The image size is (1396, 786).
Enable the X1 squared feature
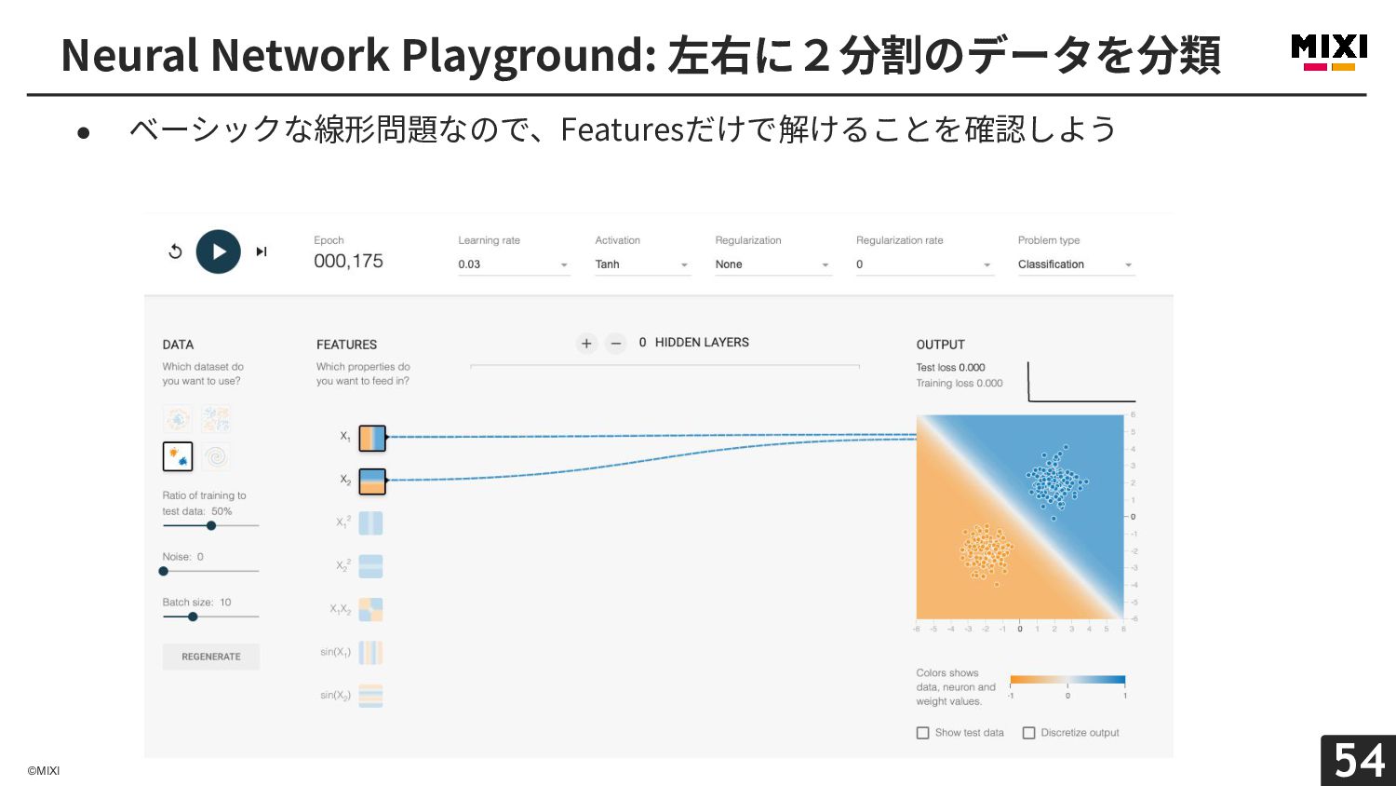[x=371, y=523]
